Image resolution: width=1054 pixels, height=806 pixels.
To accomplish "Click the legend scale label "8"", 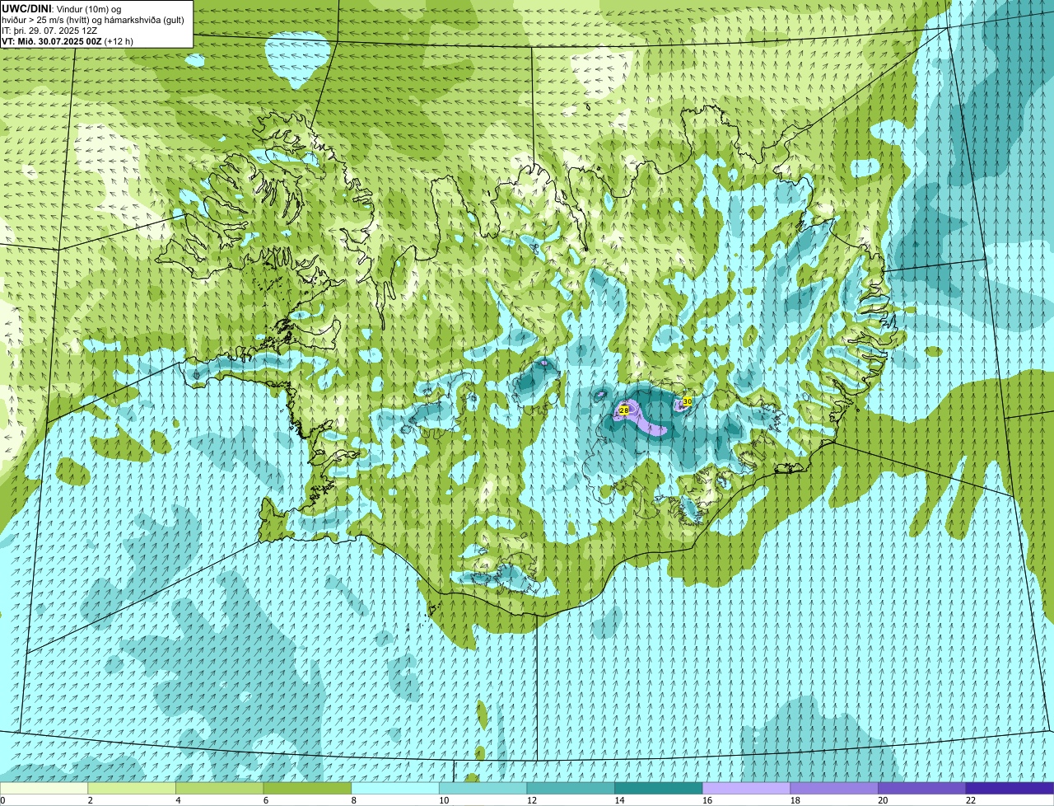I will coord(353,800).
